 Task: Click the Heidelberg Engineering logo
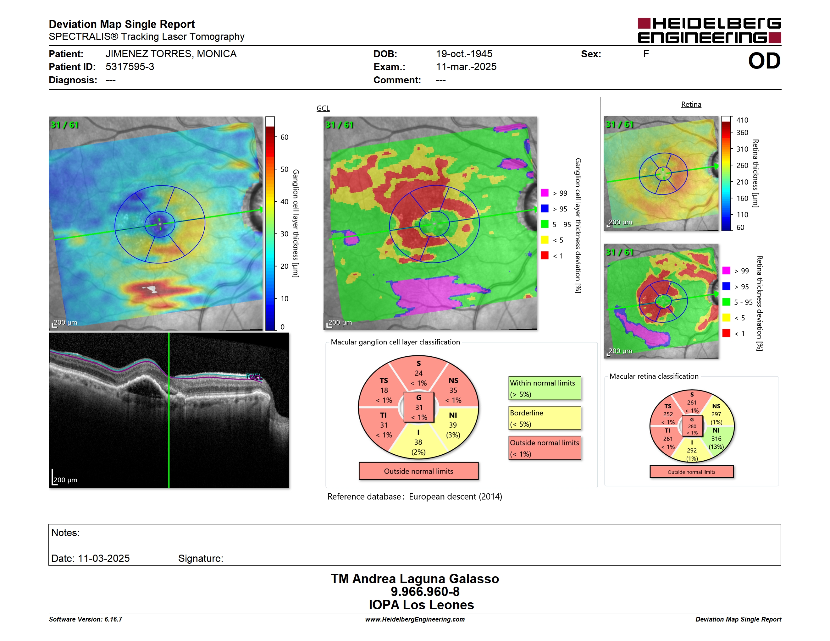click(x=709, y=30)
